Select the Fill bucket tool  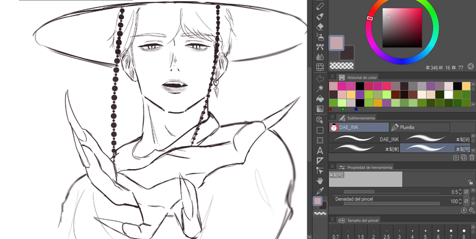tap(320, 98)
